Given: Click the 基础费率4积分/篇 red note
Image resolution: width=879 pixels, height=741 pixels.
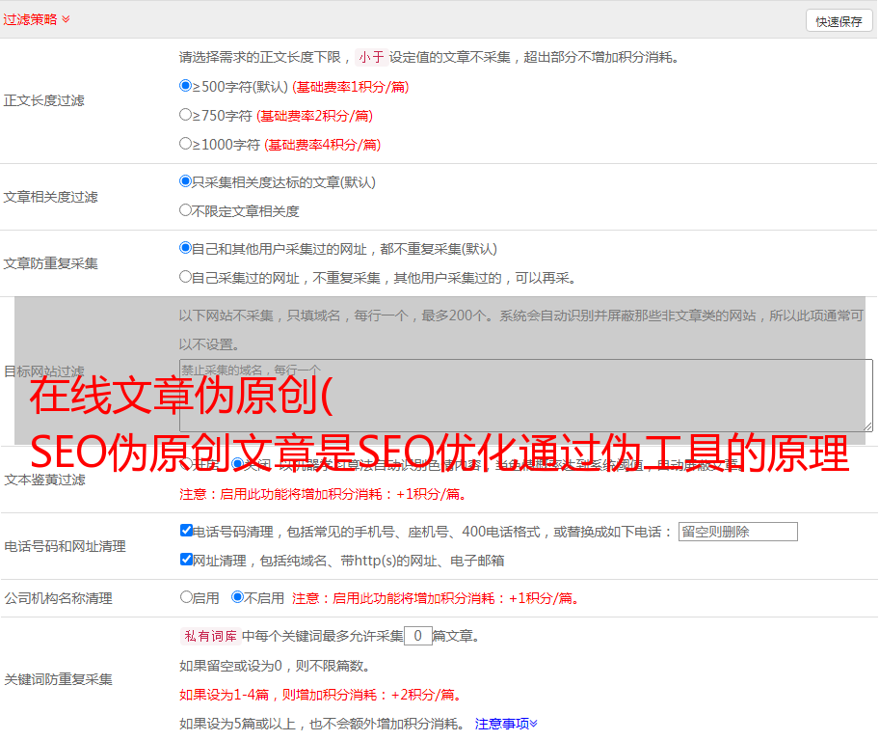Looking at the screenshot, I should [322, 145].
